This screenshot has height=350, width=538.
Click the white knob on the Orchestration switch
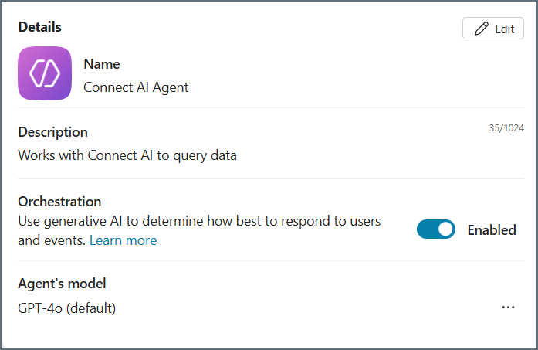tap(445, 229)
